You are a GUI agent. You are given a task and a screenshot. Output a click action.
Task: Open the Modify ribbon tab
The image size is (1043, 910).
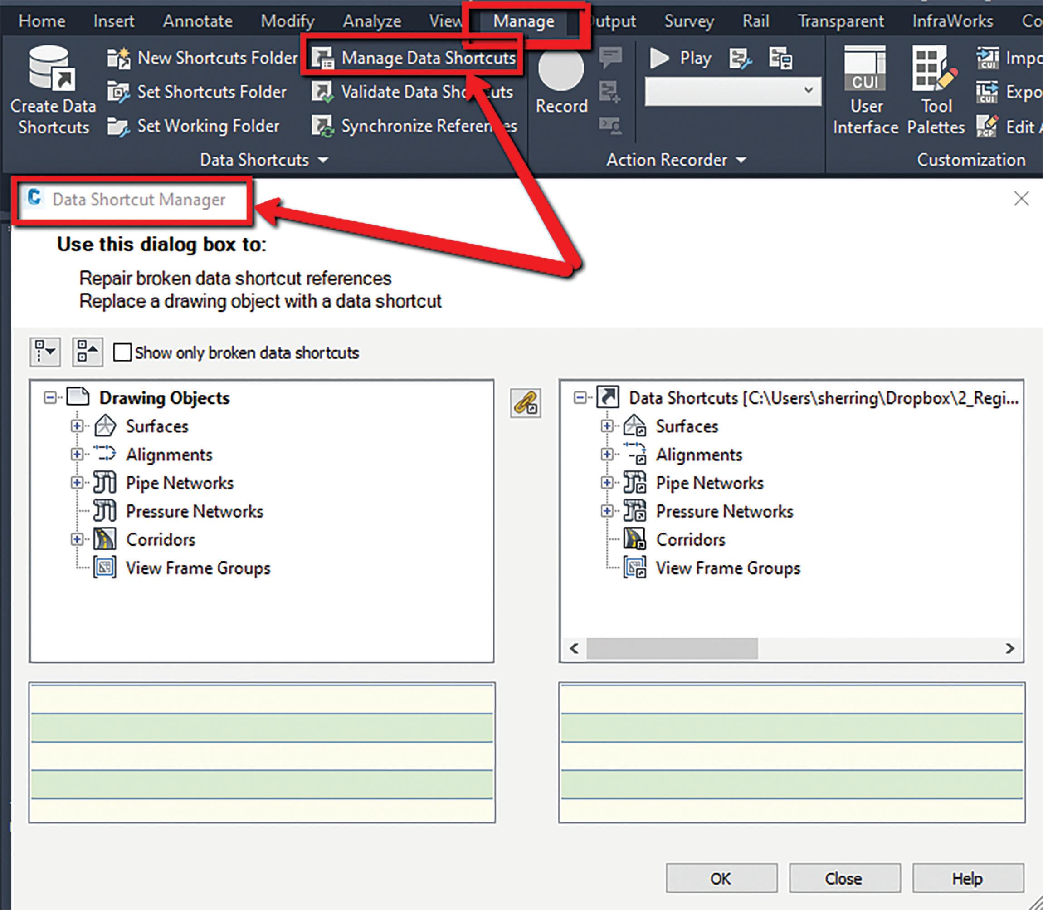click(x=288, y=21)
